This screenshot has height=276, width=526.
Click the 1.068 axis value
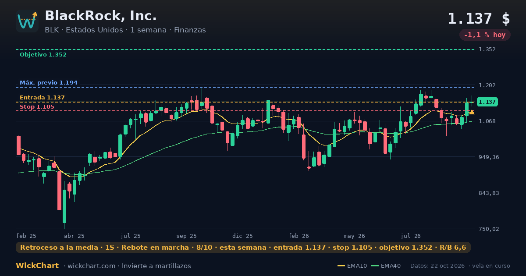tap(487, 121)
